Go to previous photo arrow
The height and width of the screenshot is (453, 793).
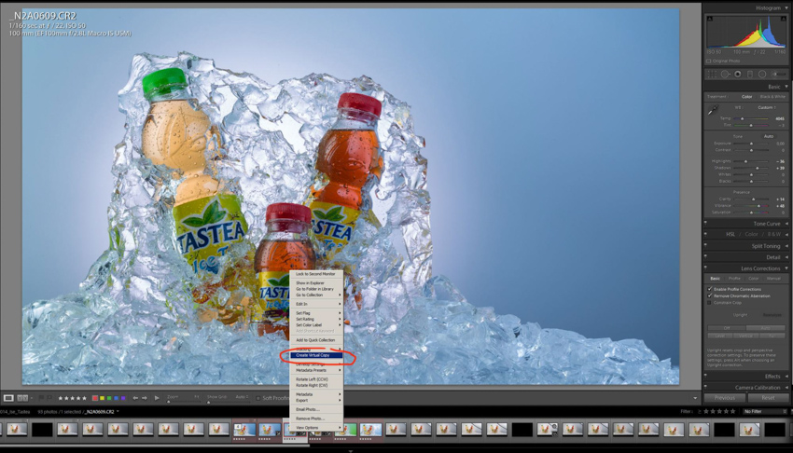click(x=135, y=398)
